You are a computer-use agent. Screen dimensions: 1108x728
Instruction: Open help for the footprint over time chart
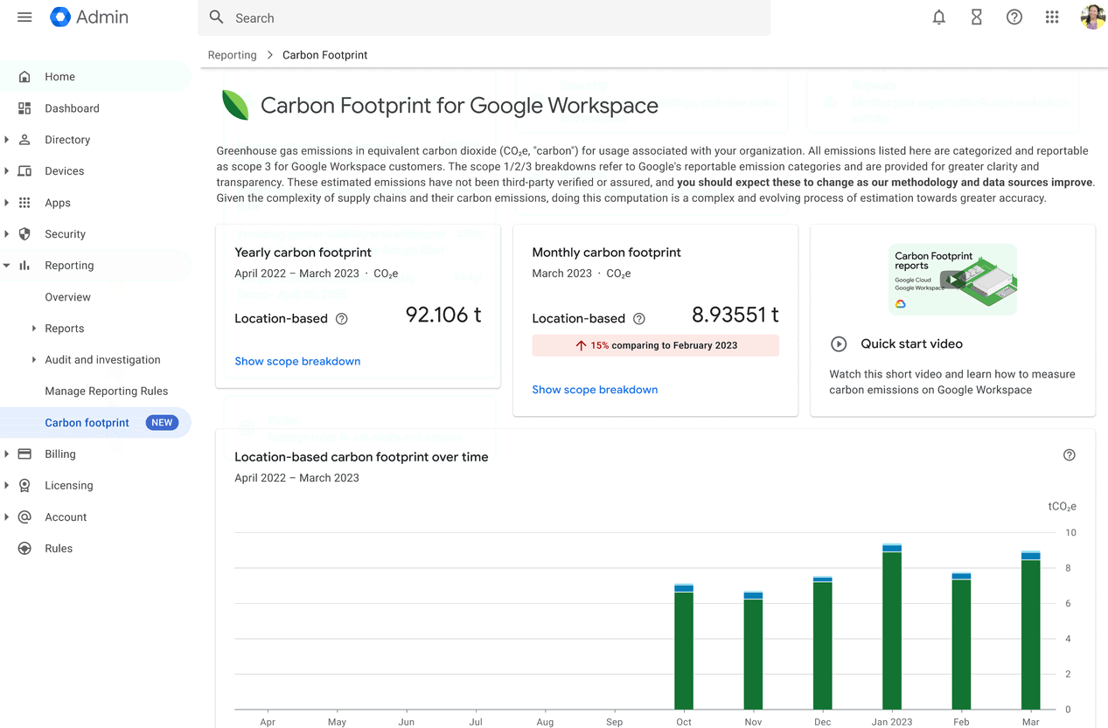[1070, 455]
